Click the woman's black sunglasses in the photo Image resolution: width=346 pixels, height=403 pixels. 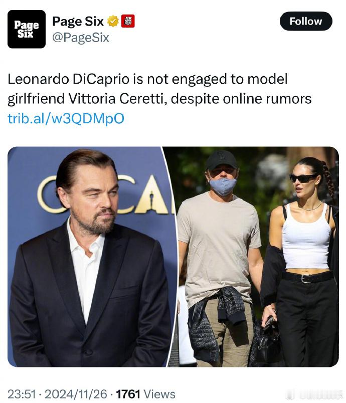(x=303, y=178)
